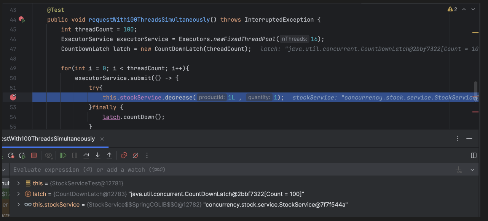The width and height of the screenshot is (488, 221).
Task: Expand the latch variable node
Action: (x=19, y=194)
